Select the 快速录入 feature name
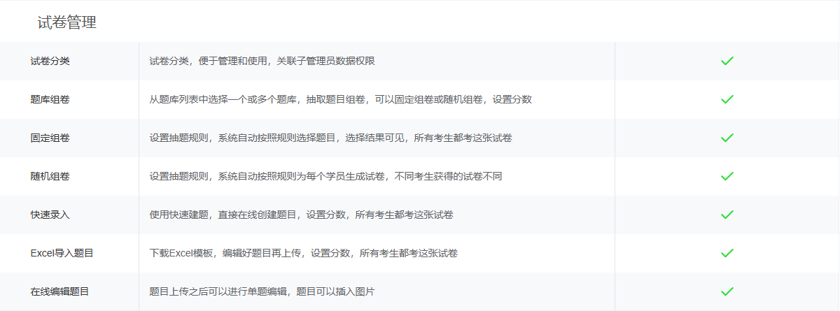Image resolution: width=840 pixels, height=311 pixels. click(x=50, y=215)
